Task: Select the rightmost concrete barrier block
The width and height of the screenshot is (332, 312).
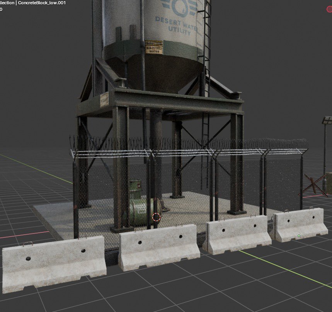Action: [x=301, y=225]
